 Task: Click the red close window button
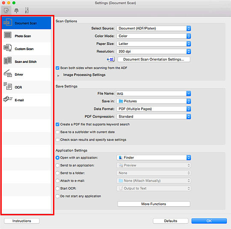click(x=4, y=3)
